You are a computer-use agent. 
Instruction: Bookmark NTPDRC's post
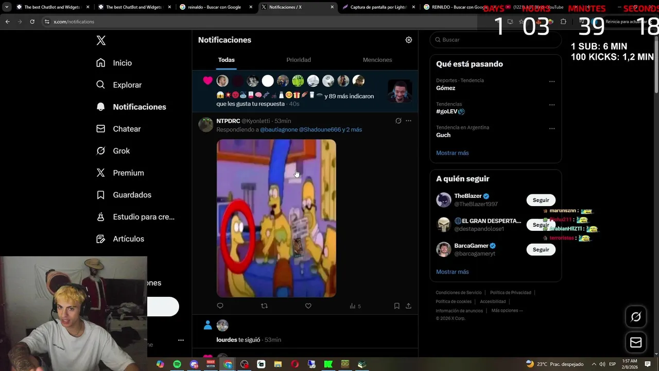(396, 306)
